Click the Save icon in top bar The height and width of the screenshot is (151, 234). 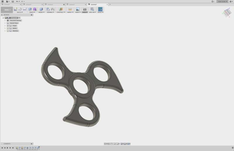13,1
